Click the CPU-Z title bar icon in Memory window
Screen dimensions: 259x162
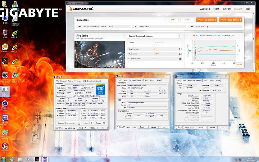[176, 77]
